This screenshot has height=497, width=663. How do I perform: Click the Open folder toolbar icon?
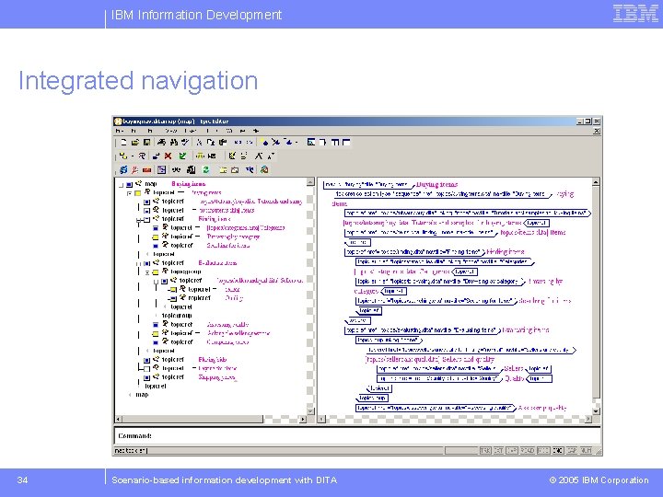click(134, 143)
